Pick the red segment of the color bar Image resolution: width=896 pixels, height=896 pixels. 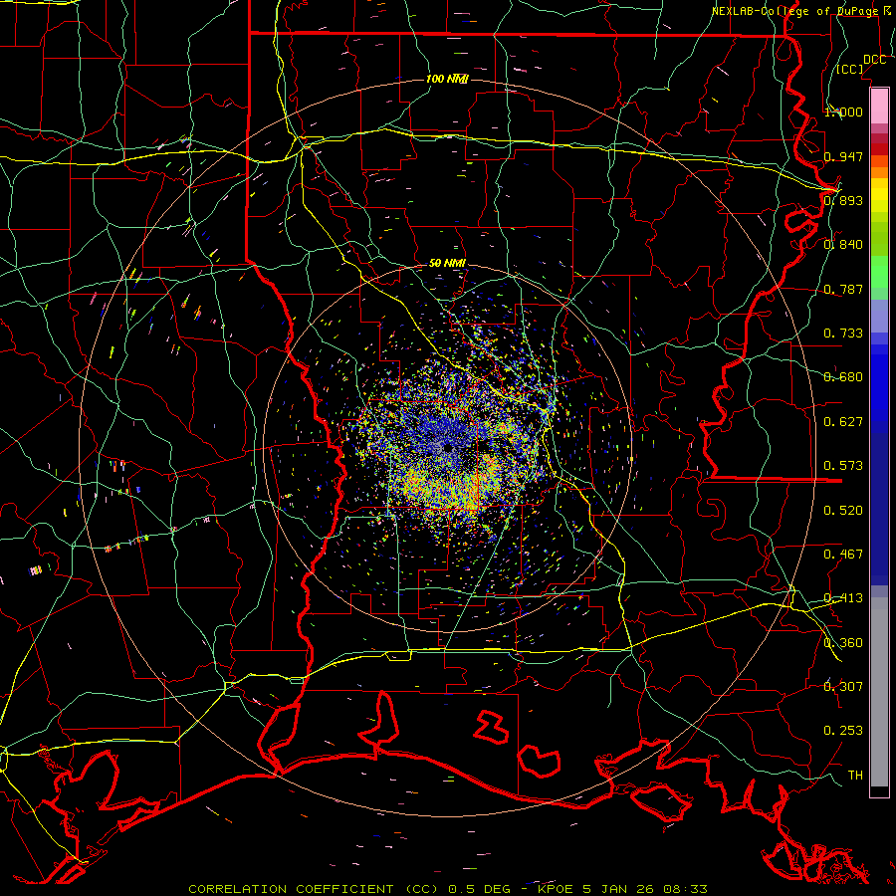tap(879, 149)
